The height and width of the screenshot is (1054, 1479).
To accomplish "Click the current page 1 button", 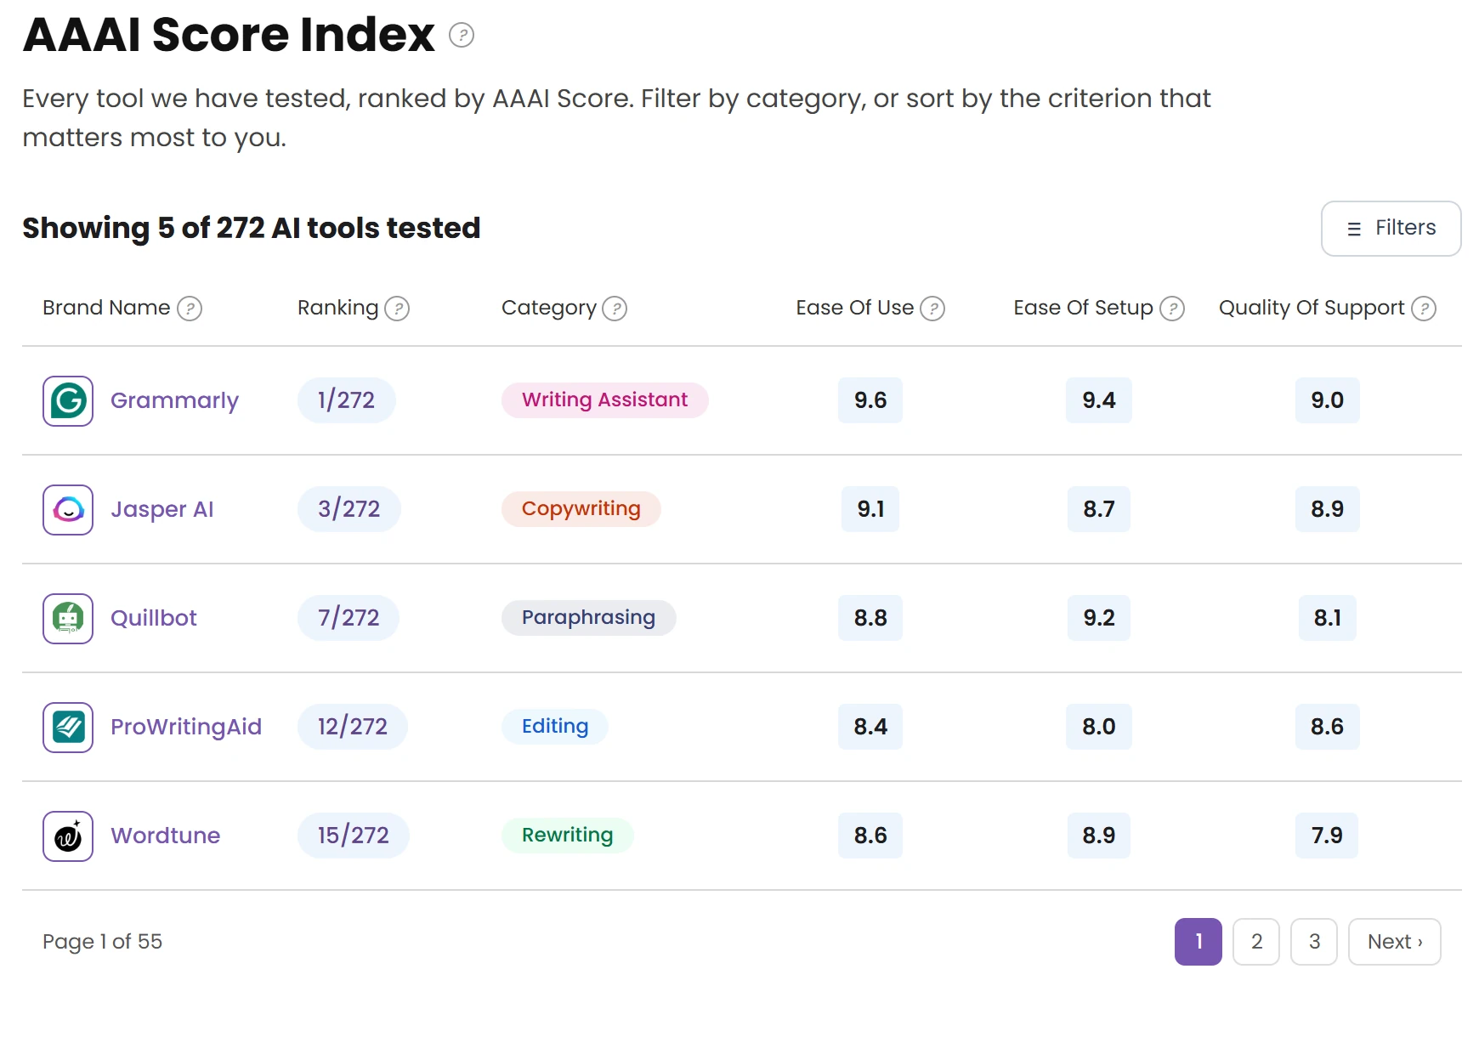I will tap(1198, 942).
